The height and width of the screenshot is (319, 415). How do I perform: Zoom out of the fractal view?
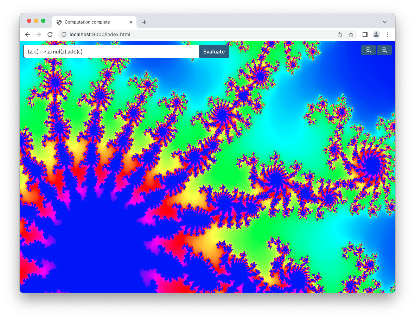[384, 50]
